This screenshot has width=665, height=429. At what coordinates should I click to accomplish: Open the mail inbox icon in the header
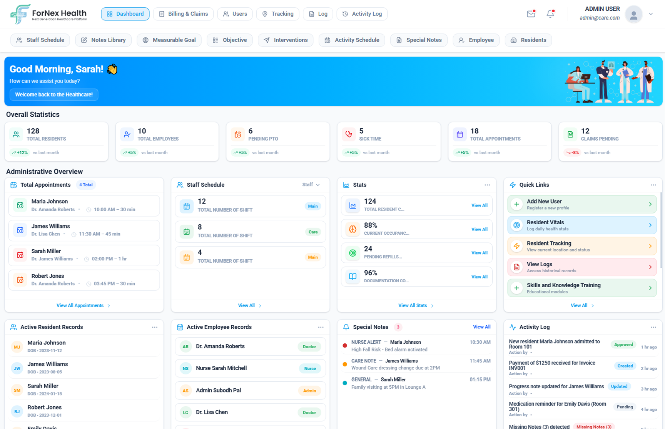531,14
